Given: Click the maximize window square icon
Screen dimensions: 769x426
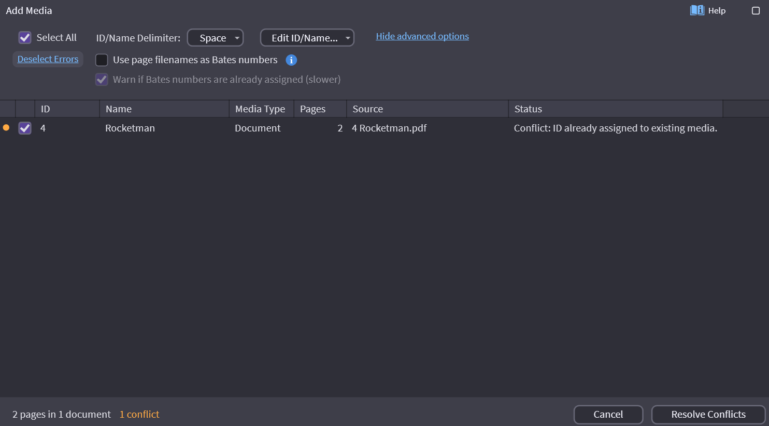Looking at the screenshot, I should [756, 11].
